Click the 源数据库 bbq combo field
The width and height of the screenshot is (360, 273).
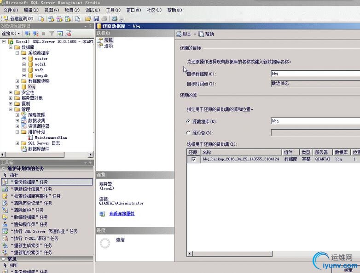[315, 121]
